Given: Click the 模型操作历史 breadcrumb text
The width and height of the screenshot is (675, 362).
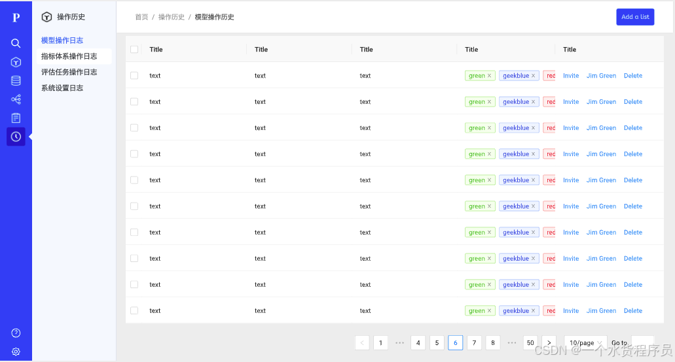Looking at the screenshot, I should tap(214, 17).
